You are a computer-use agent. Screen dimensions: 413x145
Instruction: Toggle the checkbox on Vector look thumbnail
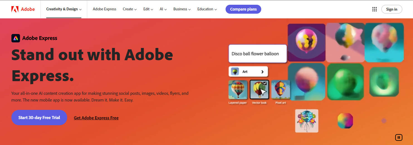point(265,83)
